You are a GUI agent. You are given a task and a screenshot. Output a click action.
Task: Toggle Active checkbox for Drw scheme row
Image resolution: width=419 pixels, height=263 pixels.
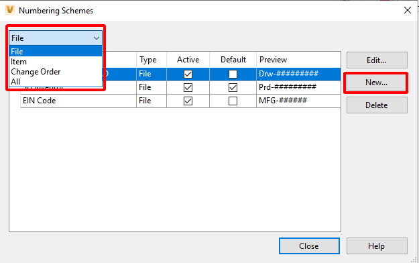[x=188, y=74]
